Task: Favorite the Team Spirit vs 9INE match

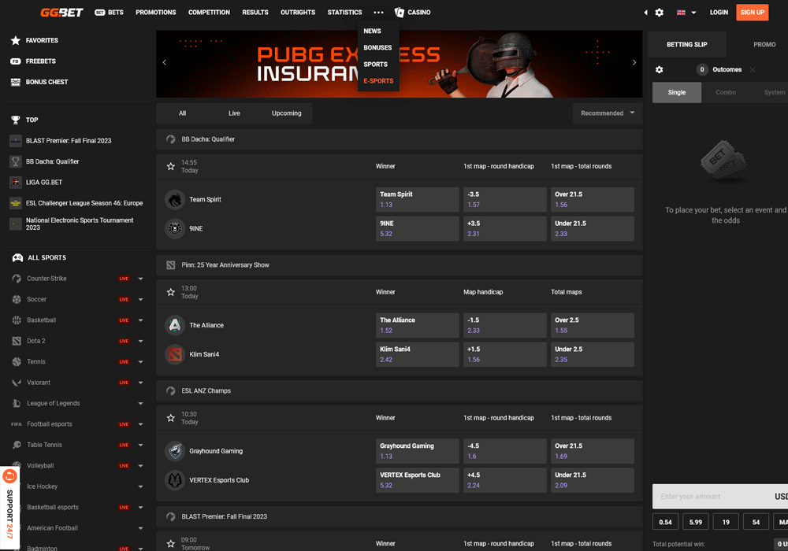Action: point(171,167)
